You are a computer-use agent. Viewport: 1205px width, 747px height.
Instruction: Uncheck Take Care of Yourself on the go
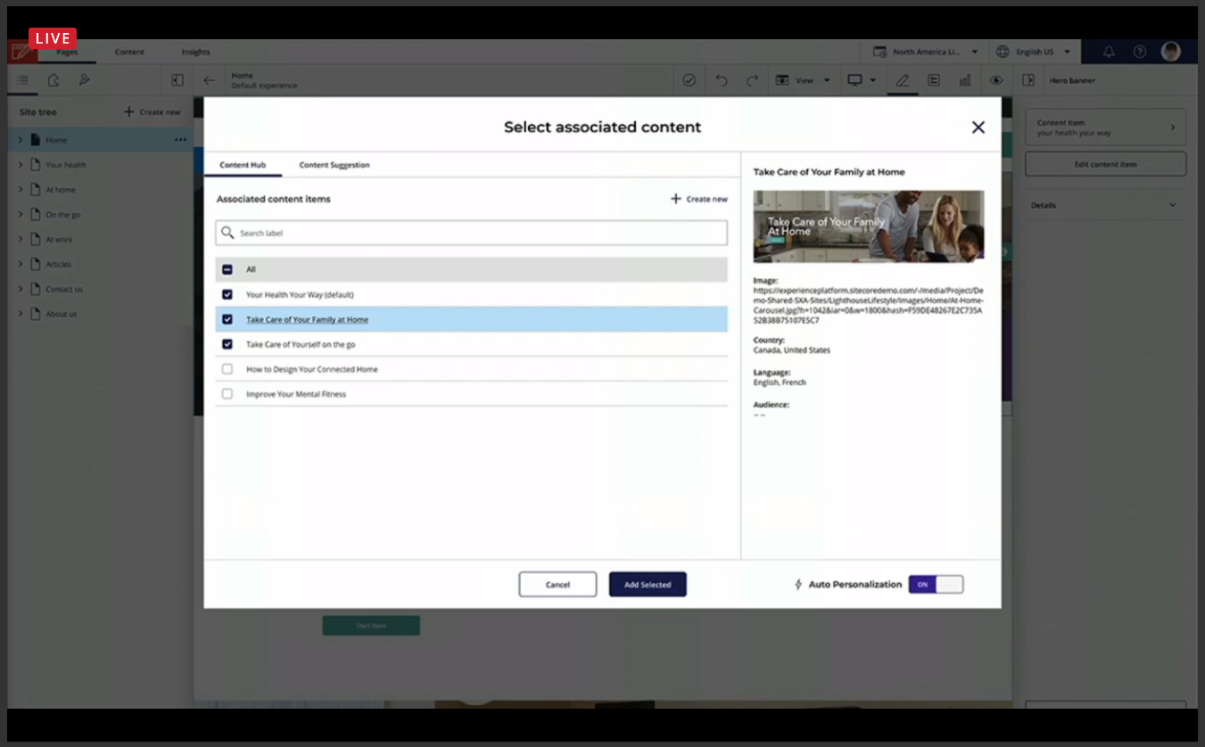227,344
